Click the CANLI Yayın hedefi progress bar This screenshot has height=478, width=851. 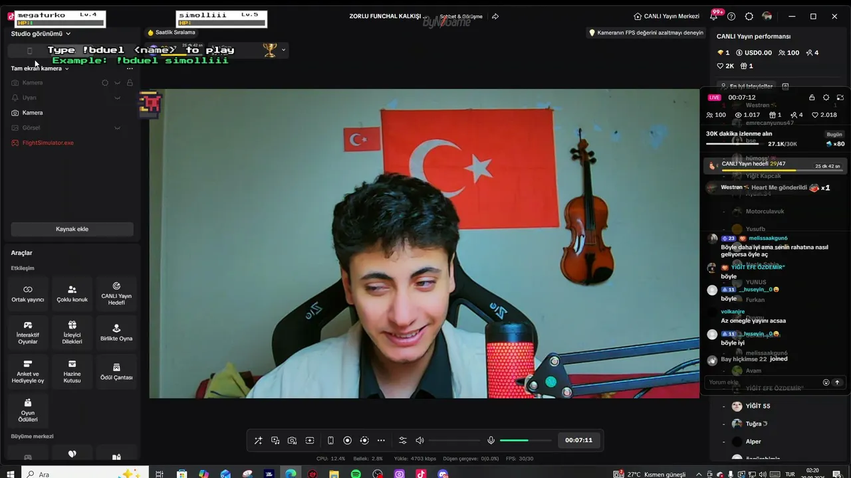(781, 171)
